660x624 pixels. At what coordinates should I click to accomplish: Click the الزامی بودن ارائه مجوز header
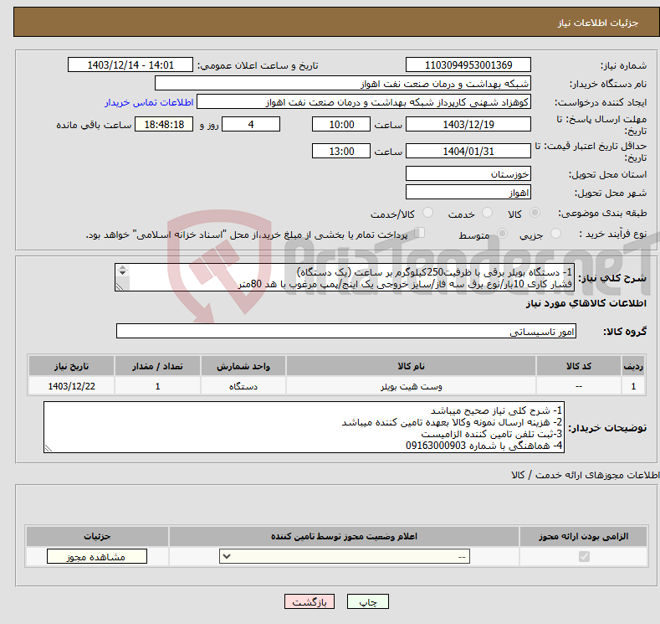(x=583, y=536)
